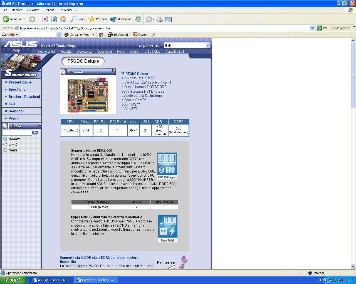Open the Preferiti menu in the menu bar

[x=49, y=10]
